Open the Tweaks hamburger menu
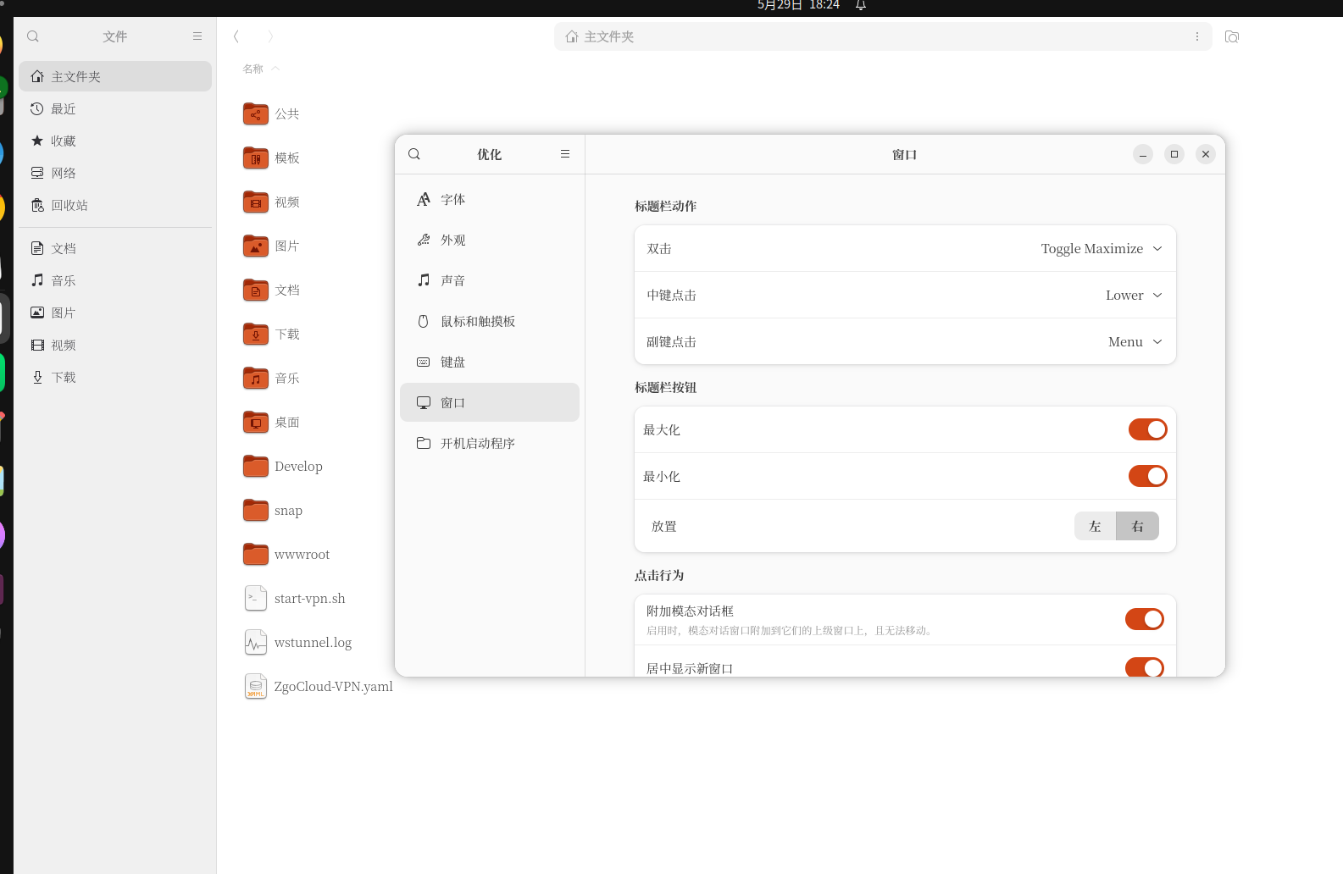Image resolution: width=1343 pixels, height=874 pixels. [565, 154]
